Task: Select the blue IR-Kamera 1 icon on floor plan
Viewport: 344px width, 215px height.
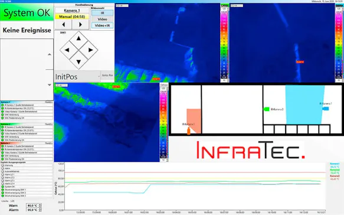Action: pyautogui.click(x=325, y=109)
